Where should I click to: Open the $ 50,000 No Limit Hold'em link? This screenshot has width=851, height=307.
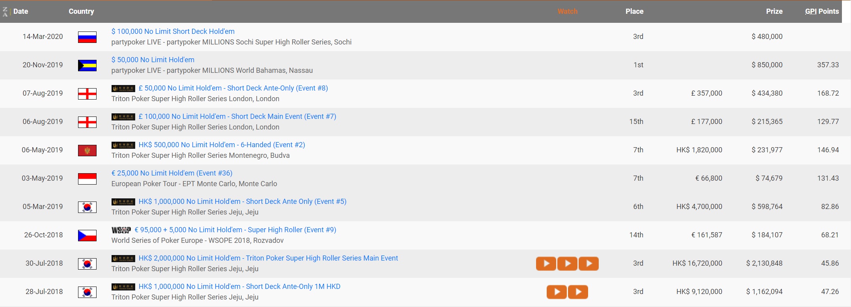(153, 60)
